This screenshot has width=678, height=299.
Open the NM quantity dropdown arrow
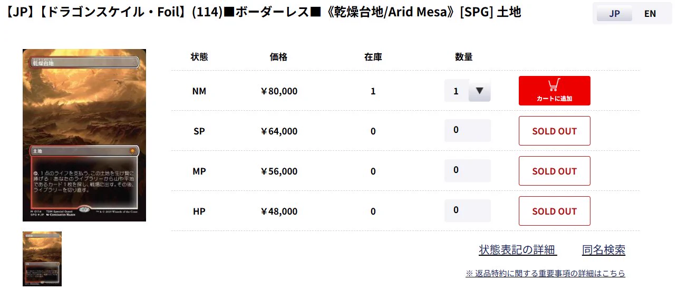point(479,91)
